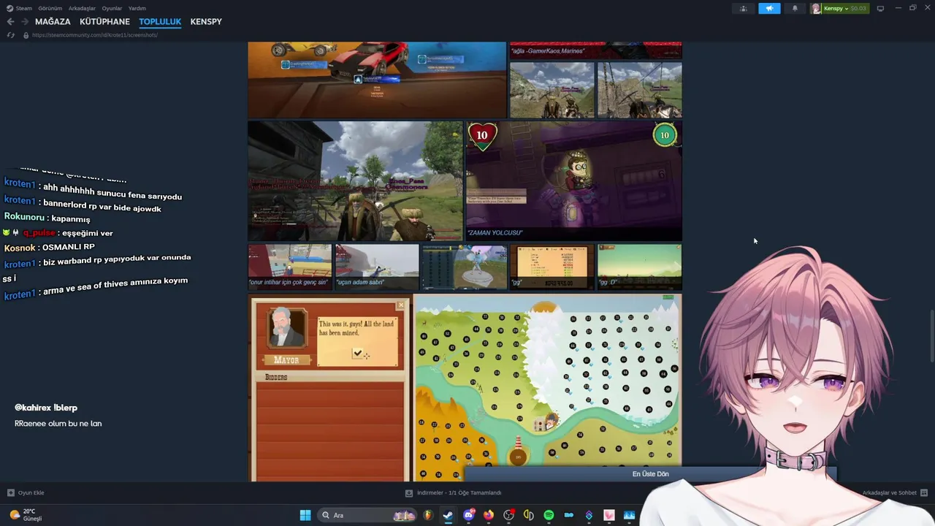Open the right small siege field thumbnail
Viewport: 935px width, 526px height.
[x=640, y=90]
